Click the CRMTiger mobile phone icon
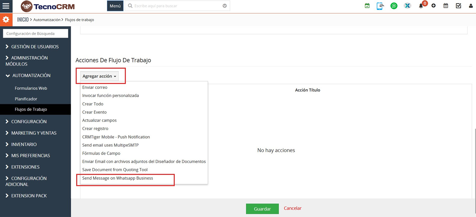The height and width of the screenshot is (217, 476). click(x=380, y=6)
